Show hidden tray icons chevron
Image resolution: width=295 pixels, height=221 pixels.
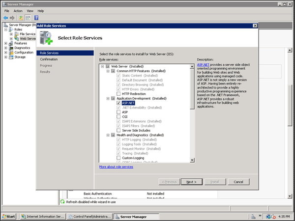point(260,216)
